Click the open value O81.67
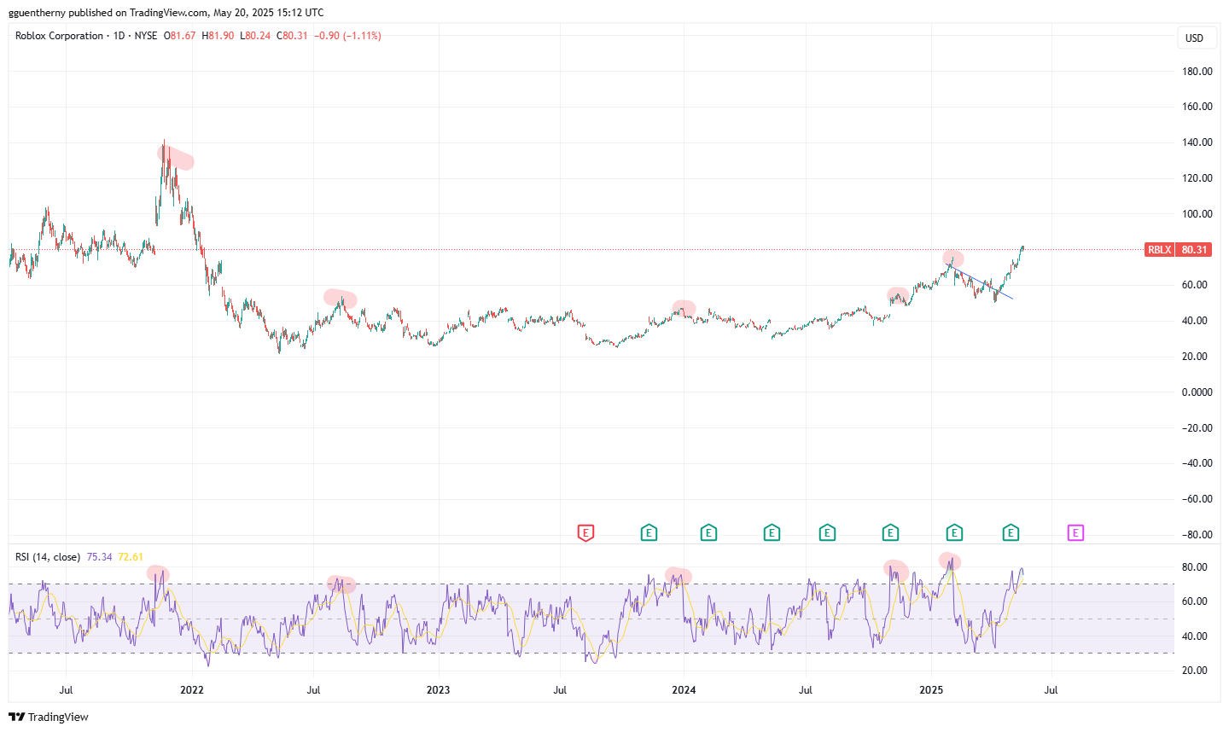Image resolution: width=1229 pixels, height=732 pixels. click(180, 36)
